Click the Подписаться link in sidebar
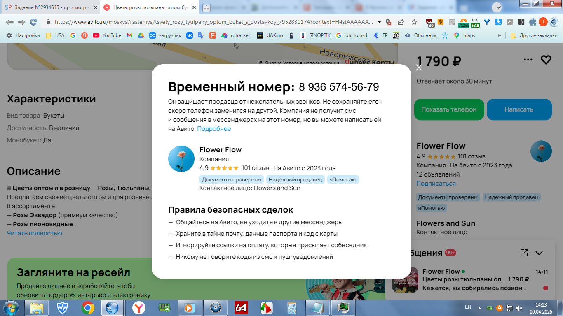 [436, 184]
